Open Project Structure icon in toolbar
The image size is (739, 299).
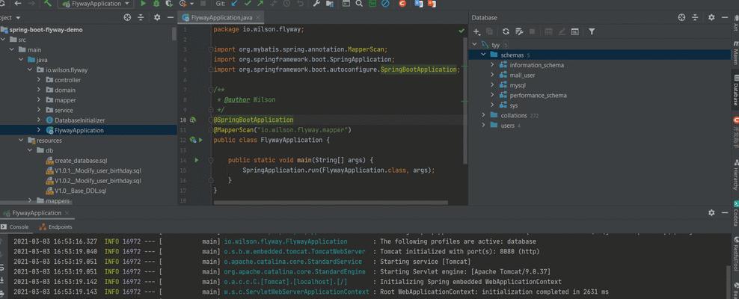(x=329, y=3)
